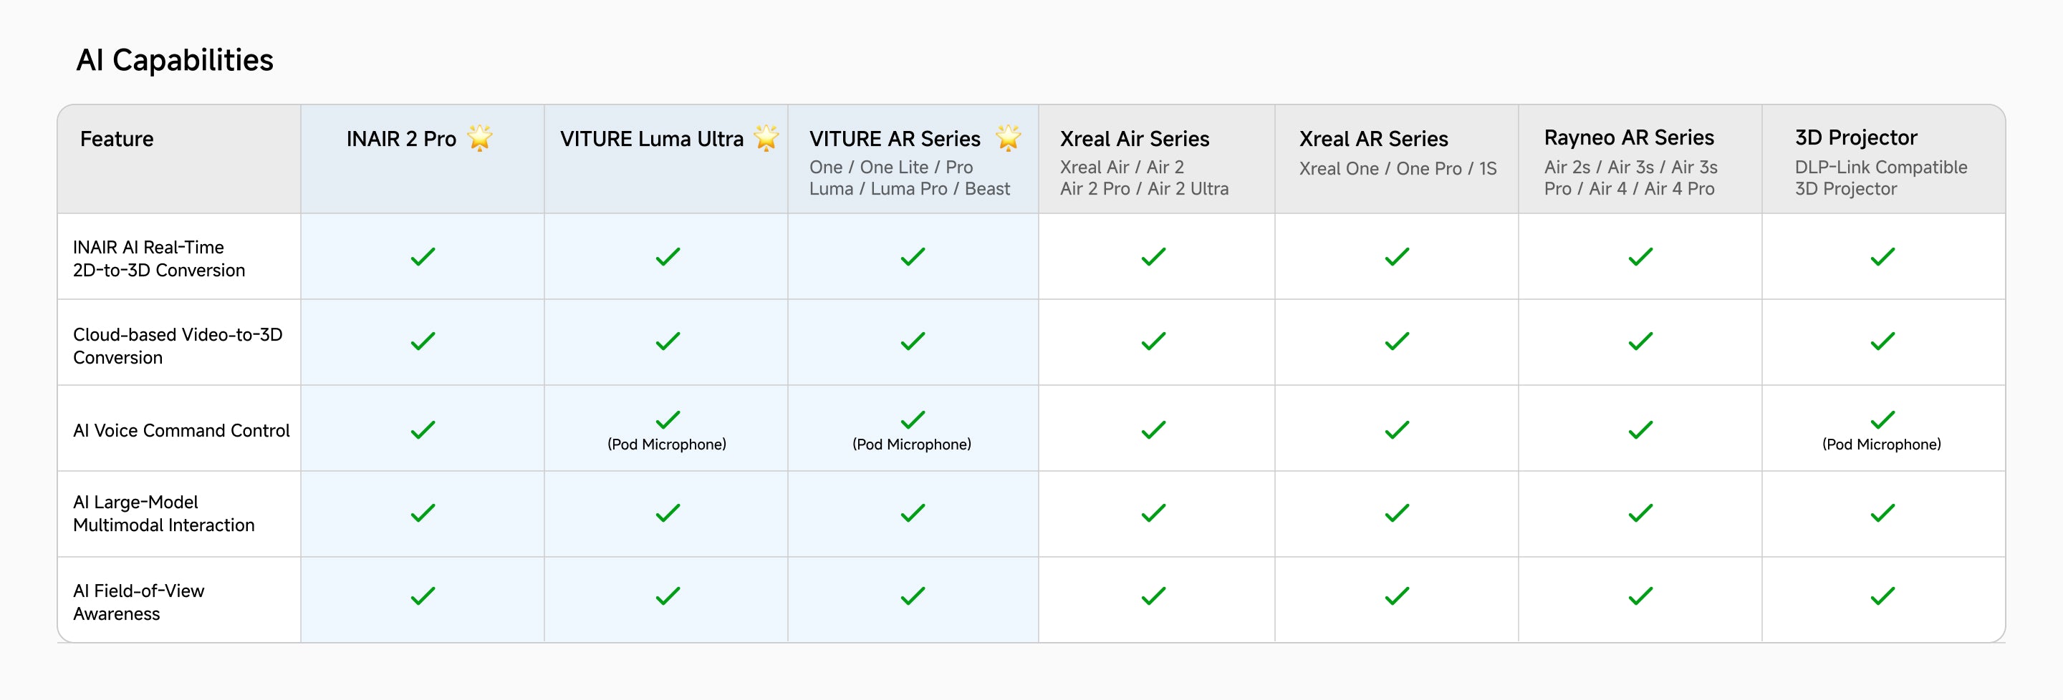This screenshot has height=700, width=2063.
Task: Click the INAIR AI Real-Time 2D-to-3D Conversion label
Action: pyautogui.click(x=158, y=258)
